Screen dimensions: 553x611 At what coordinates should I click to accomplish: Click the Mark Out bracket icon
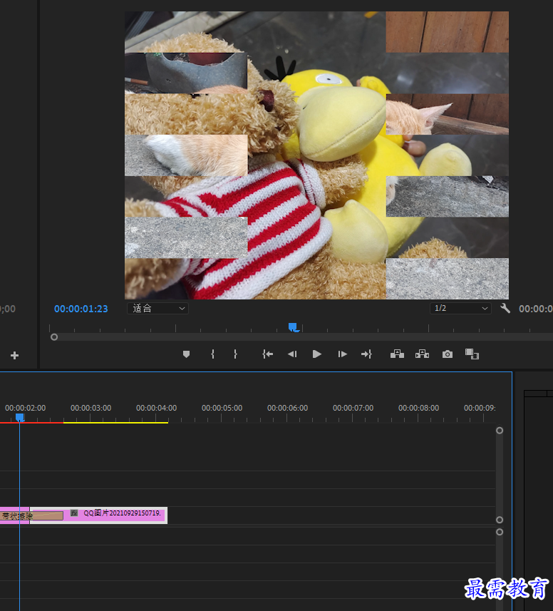235,354
